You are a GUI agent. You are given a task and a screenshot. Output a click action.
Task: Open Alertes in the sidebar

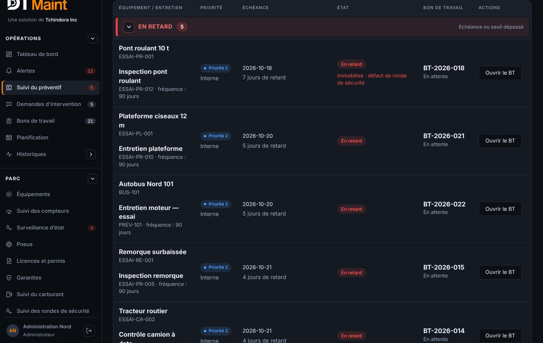tap(50, 71)
